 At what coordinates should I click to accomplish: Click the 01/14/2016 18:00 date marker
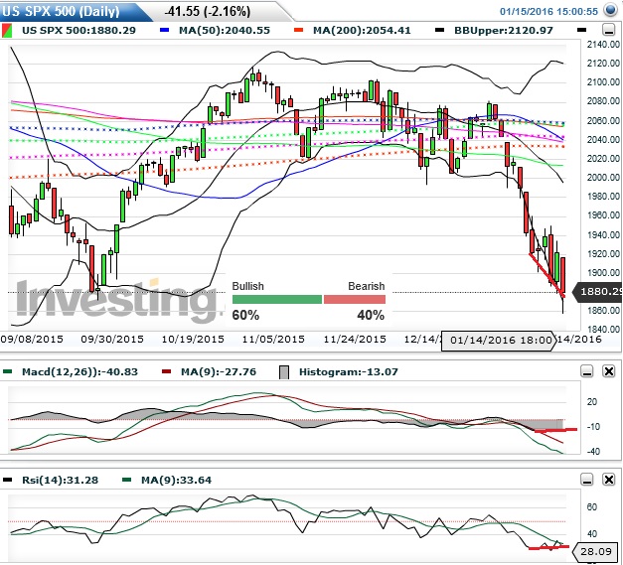tap(502, 339)
